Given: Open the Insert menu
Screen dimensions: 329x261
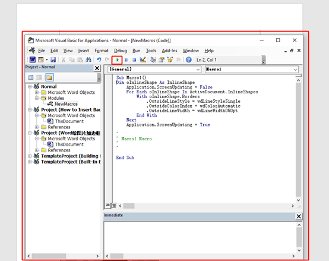Looking at the screenshot, I should pos(84,51).
